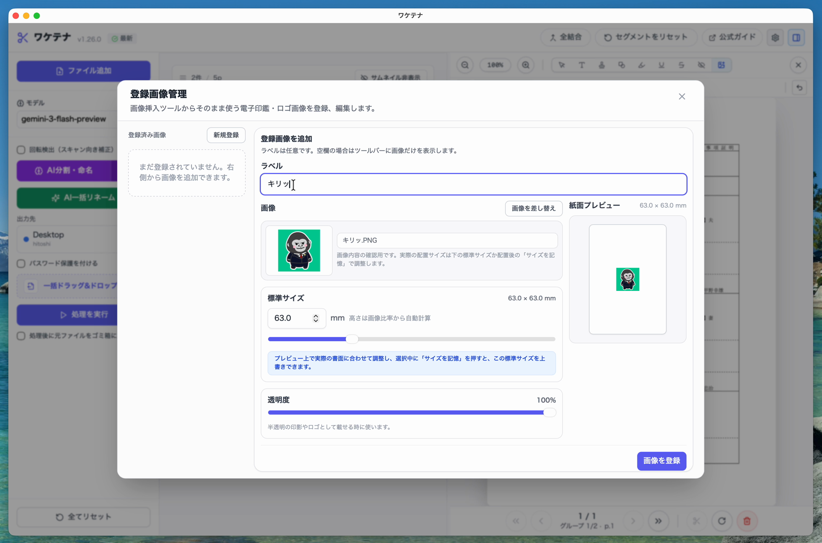Select the shapes tool icon
The image size is (822, 543).
tap(622, 65)
